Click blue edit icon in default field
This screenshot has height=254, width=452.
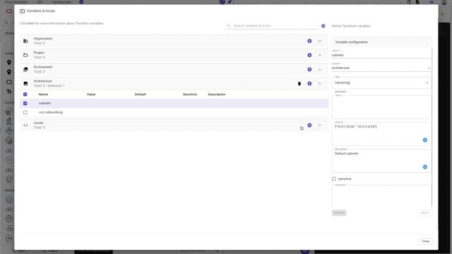coord(425,140)
